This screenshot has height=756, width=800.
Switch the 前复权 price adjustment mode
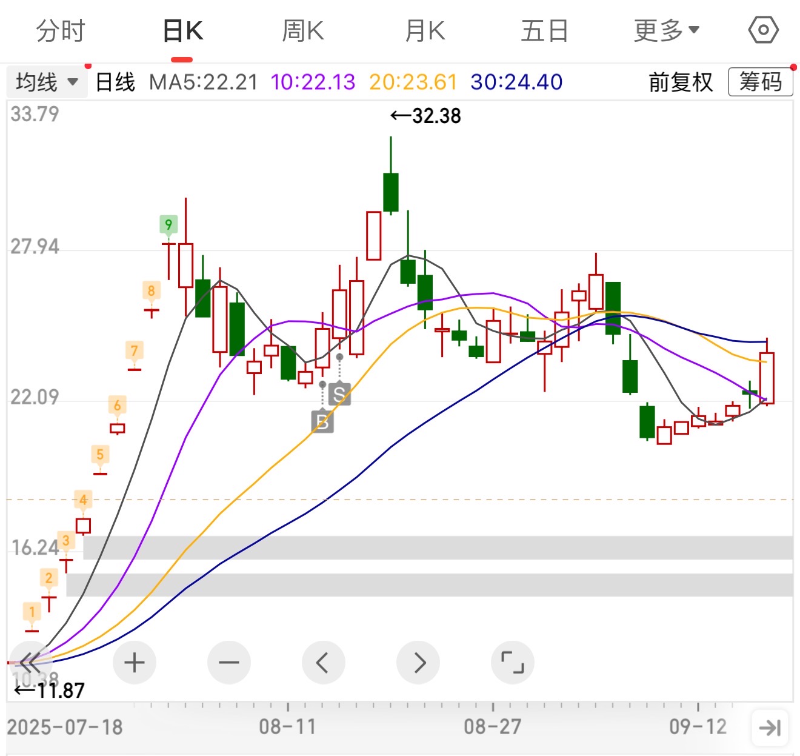(681, 82)
